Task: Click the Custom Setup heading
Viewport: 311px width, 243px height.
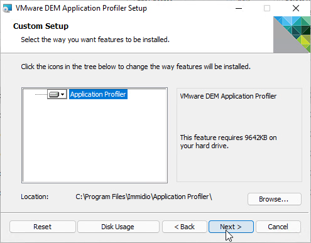Action: [x=41, y=26]
